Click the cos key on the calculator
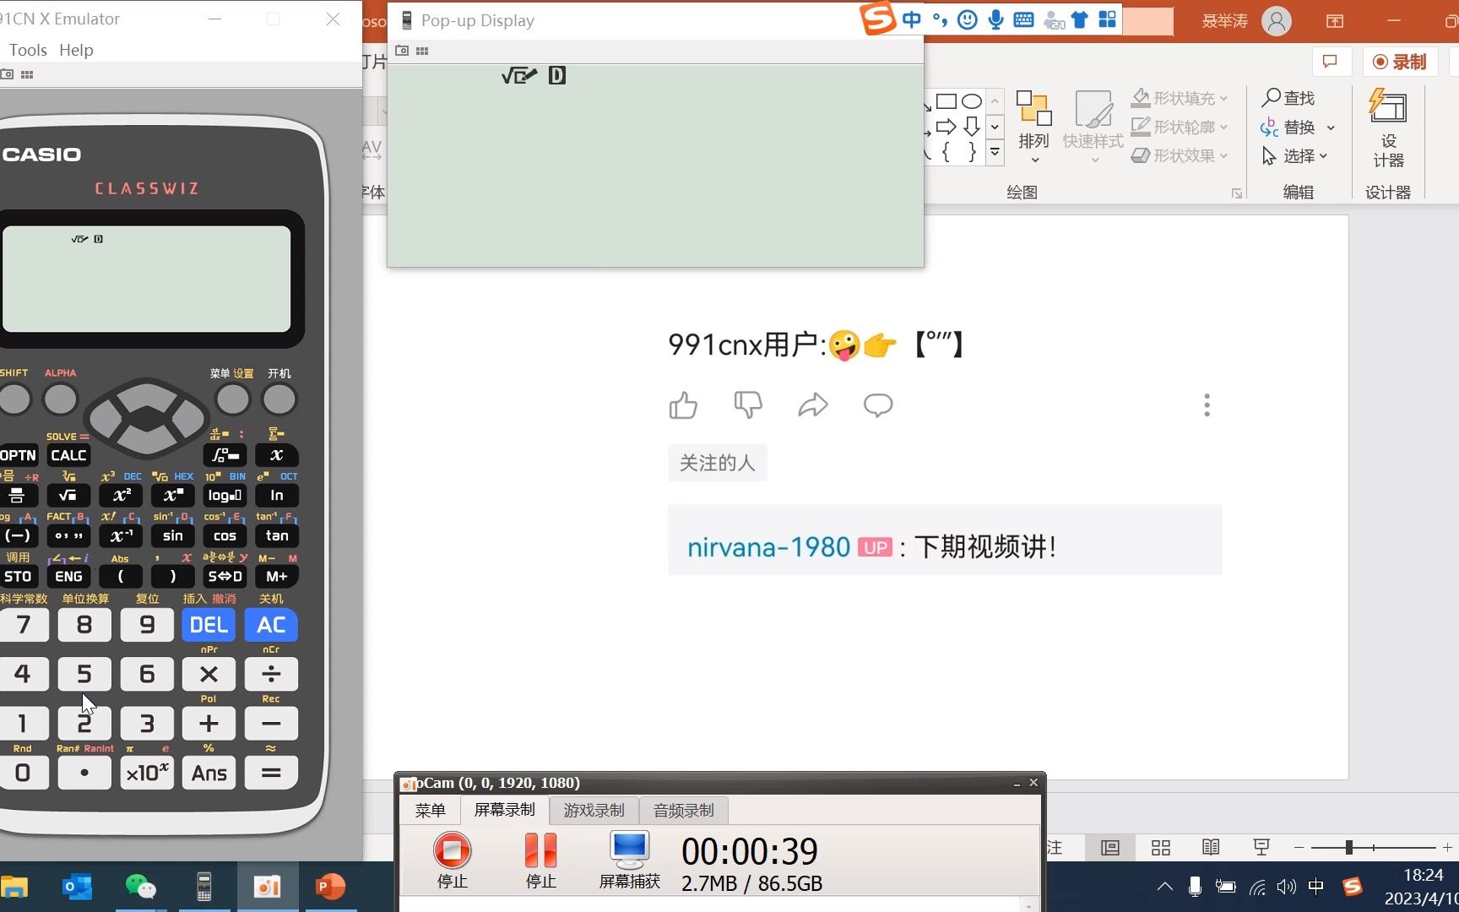1459x912 pixels. click(225, 535)
